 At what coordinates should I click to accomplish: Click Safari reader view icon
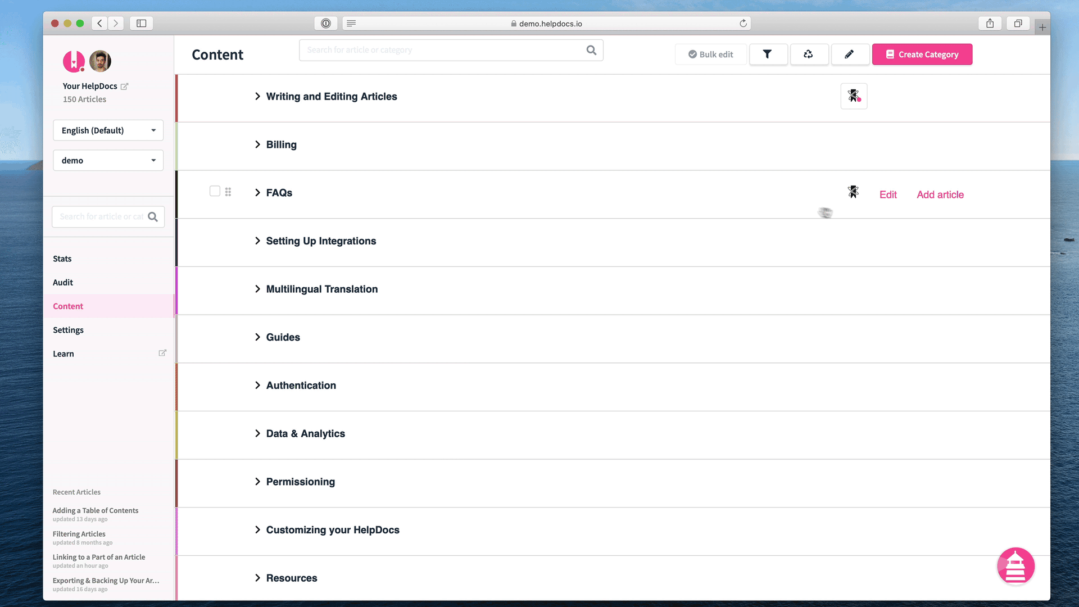pyautogui.click(x=351, y=24)
